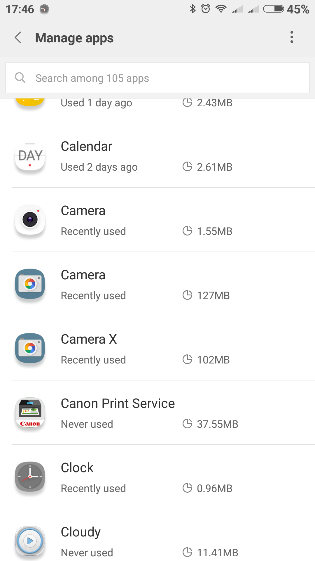Tap the battery indicator in status bar
Screen dimensions: 315x561
pyautogui.click(x=273, y=9)
